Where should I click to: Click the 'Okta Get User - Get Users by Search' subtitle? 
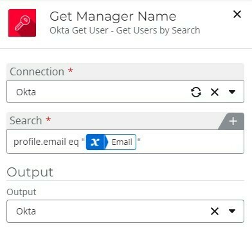tap(125, 30)
